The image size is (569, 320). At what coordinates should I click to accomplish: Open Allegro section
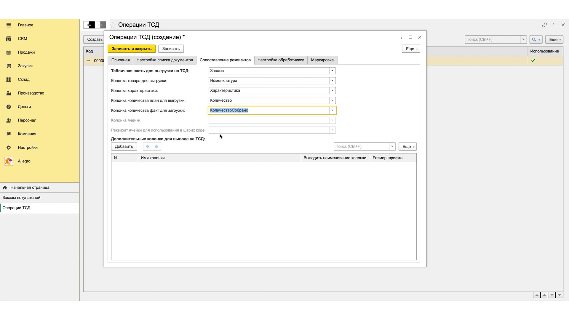pos(24,161)
